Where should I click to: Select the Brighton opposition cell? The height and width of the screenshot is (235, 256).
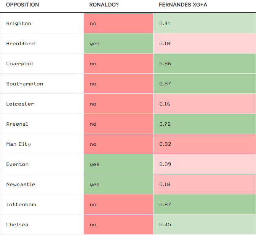[x=19, y=24]
